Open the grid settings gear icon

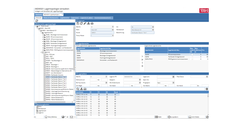[x=207, y=89]
